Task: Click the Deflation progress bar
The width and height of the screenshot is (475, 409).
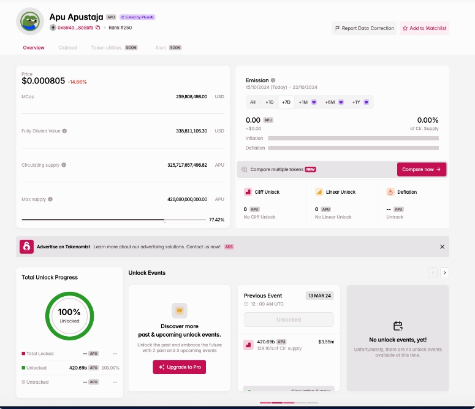Action: [353, 148]
